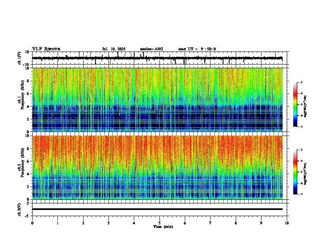Click the ch.1 colorbar log(PSD) unit label
This screenshot has height=250, width=323.
(x=305, y=107)
